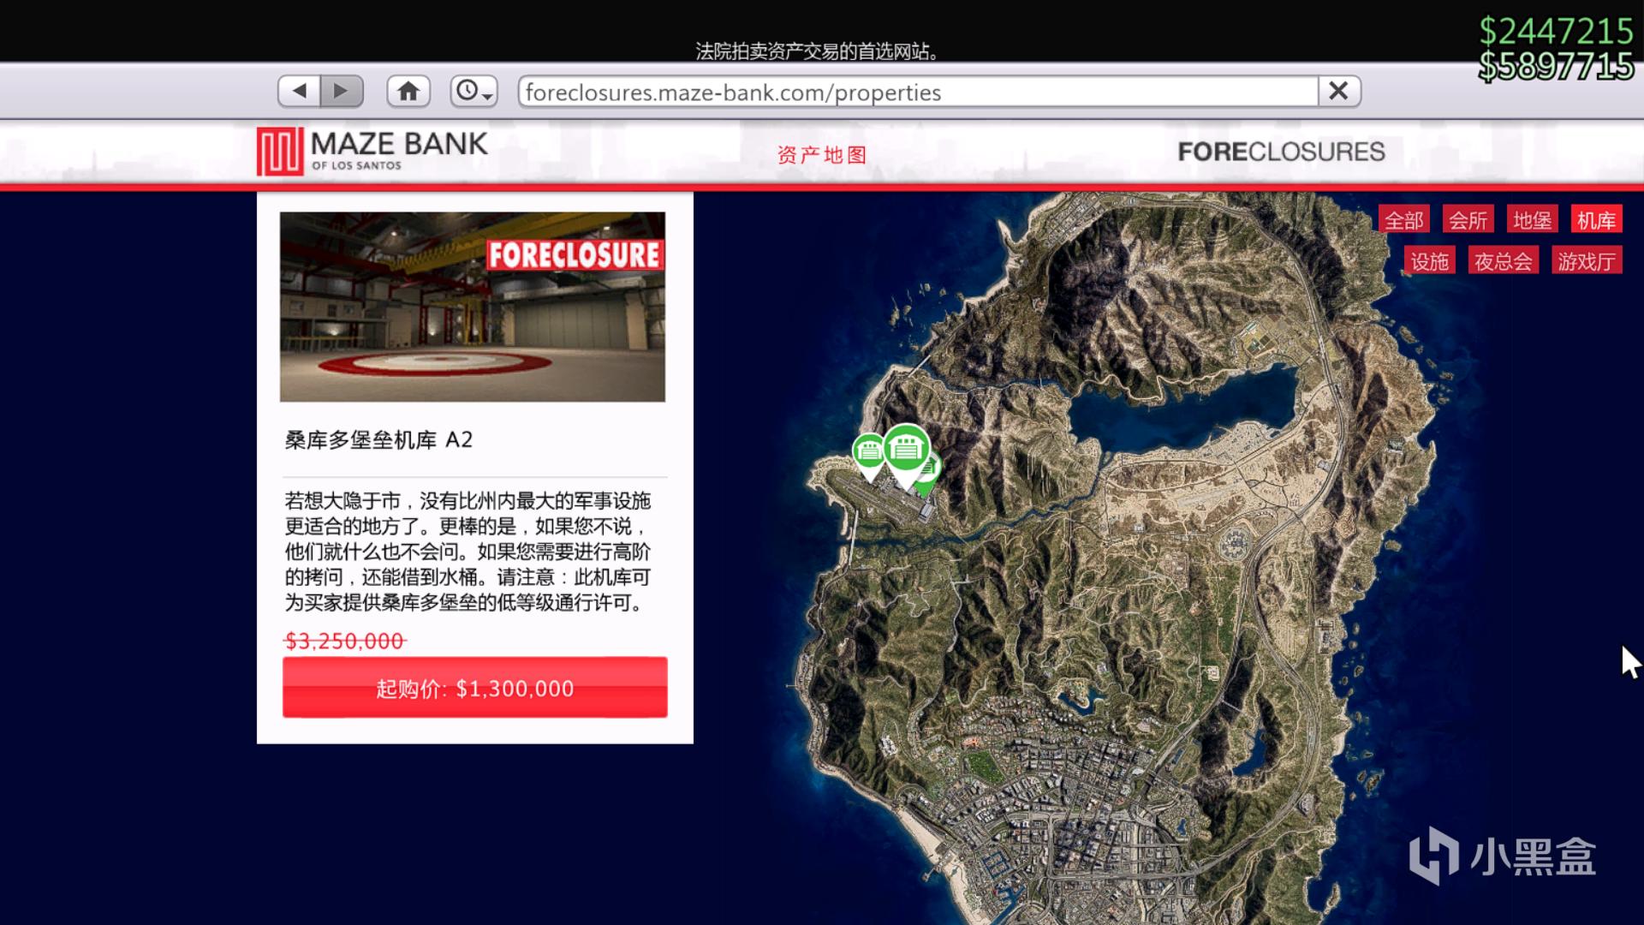Screen dimensions: 1644x925
Task: Filter map by 游戏厅 (Arcade)
Action: (1586, 261)
